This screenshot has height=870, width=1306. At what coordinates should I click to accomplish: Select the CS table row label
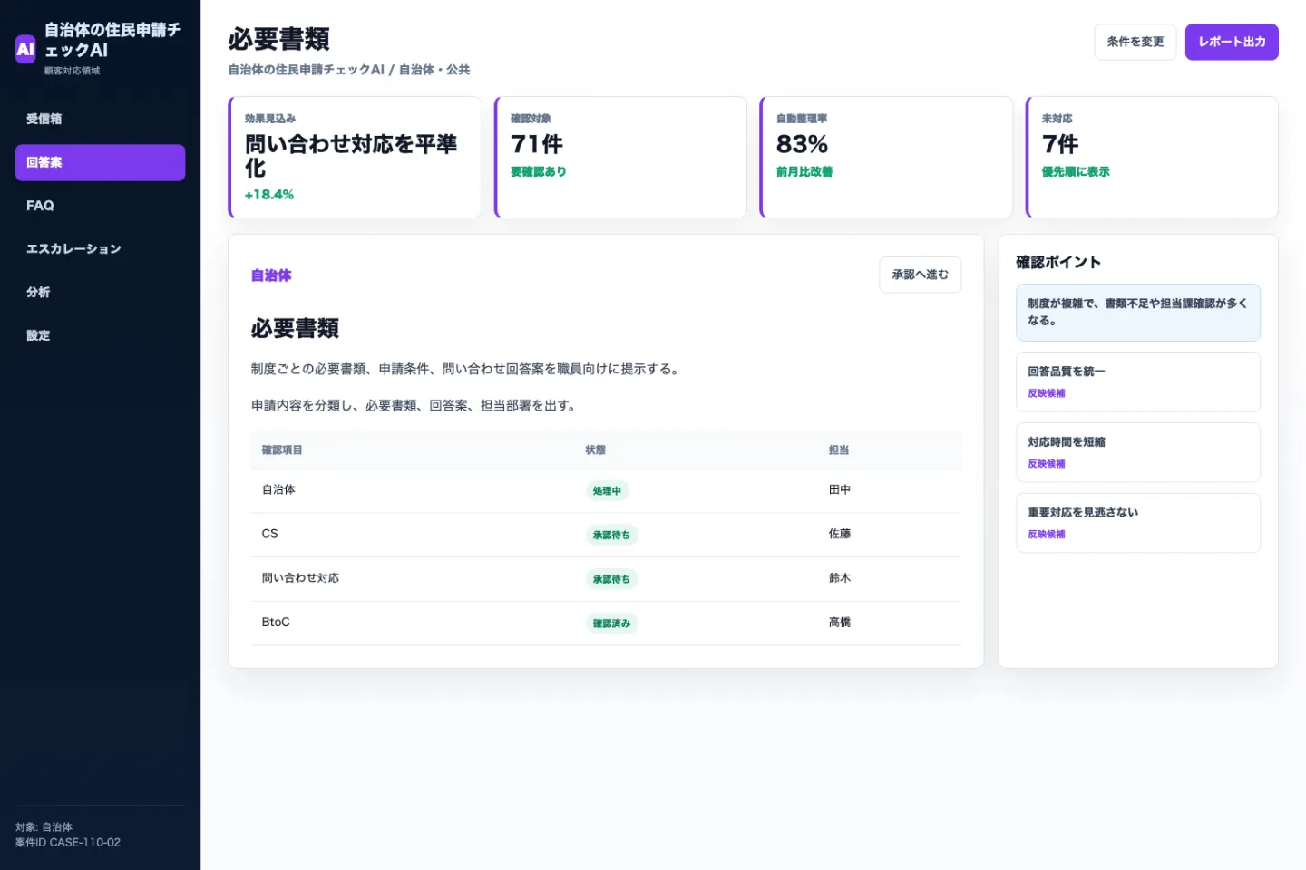(269, 534)
